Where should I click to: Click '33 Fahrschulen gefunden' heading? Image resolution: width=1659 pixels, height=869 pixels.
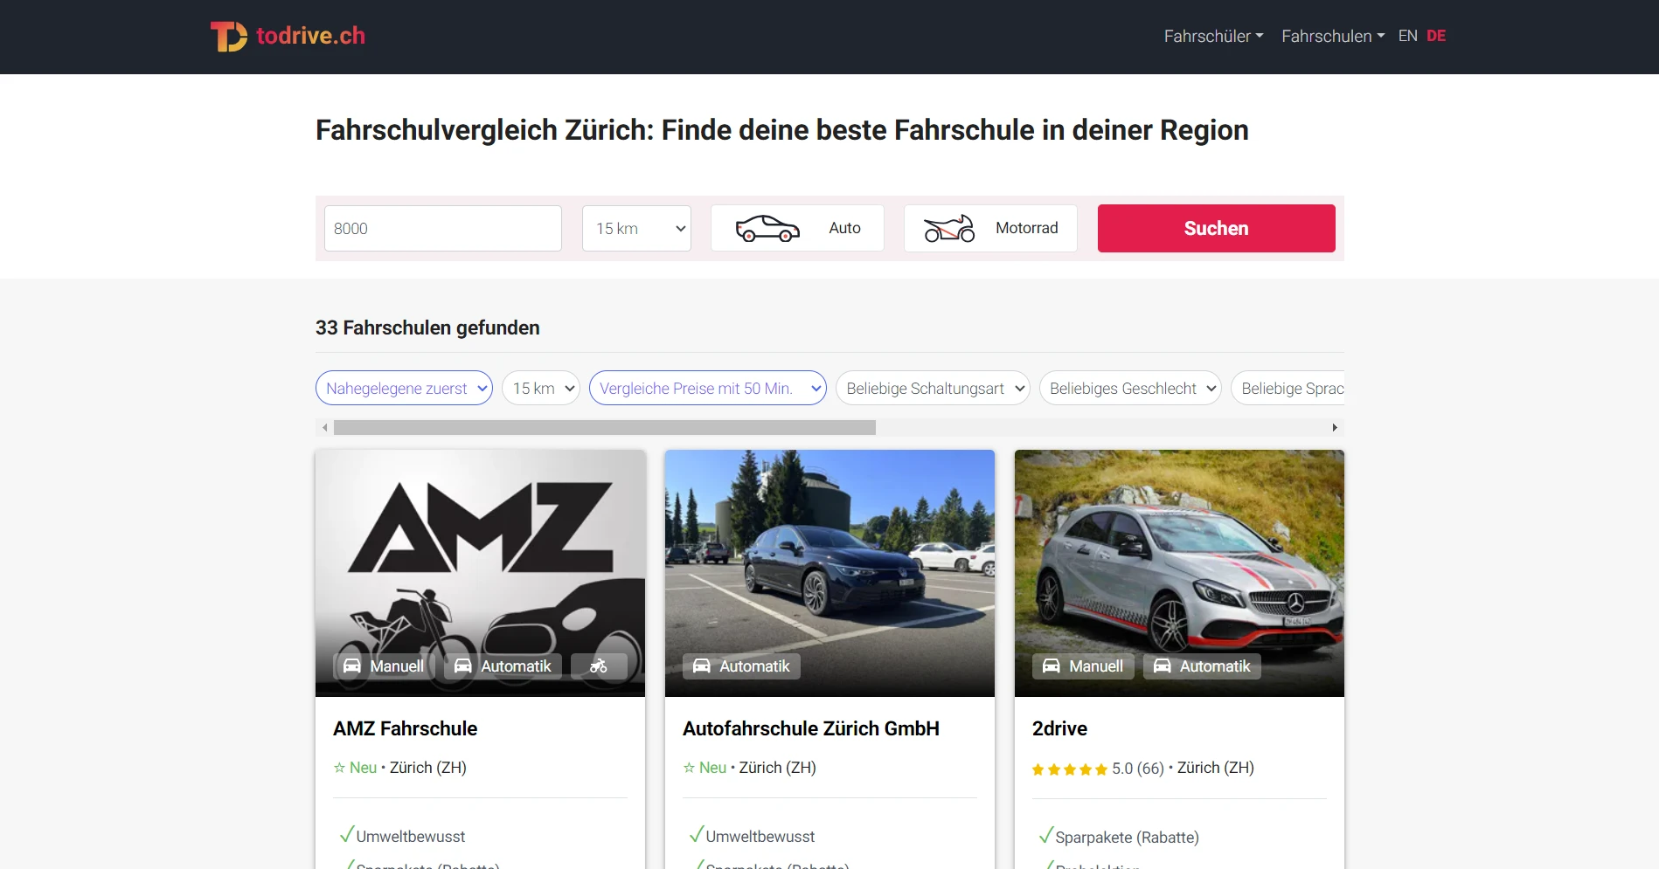tap(427, 328)
